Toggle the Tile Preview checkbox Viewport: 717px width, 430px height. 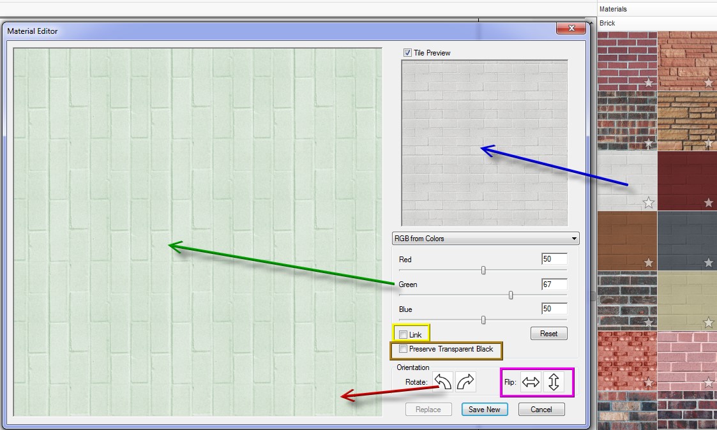[x=407, y=52]
